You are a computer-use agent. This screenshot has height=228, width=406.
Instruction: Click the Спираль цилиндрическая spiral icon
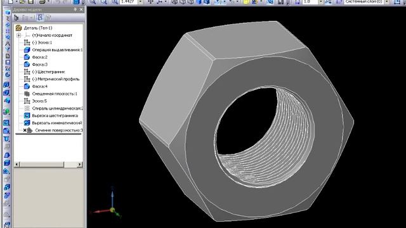27,108
